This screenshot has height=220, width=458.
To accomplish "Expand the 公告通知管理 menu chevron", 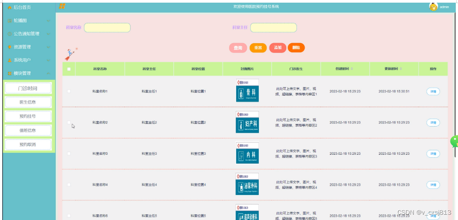I will 49,34.
